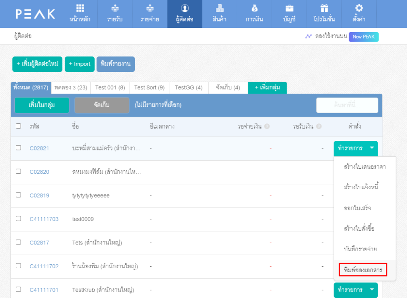Choose สร้างใบเสนอราคา from the dropdown menu
407x298 pixels.
(x=365, y=166)
